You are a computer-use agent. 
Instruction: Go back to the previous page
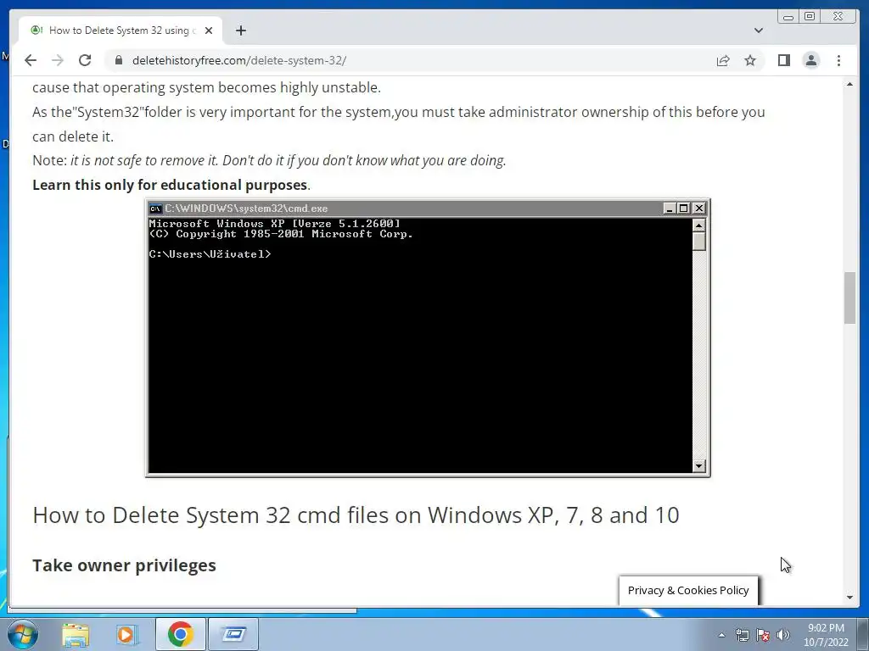(31, 60)
